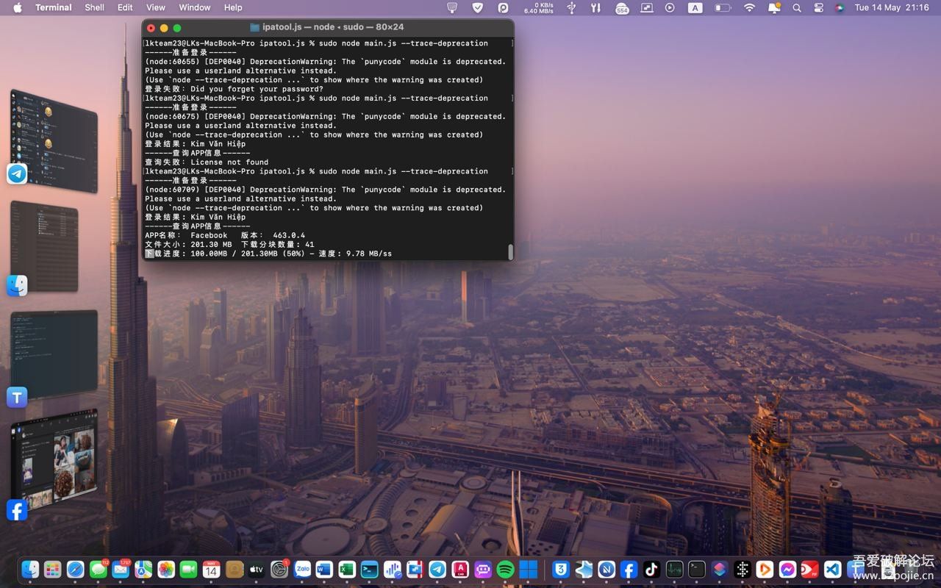Screen dimensions: 941x588
Task: Open Spotlight search in the menu bar
Action: click(797, 7)
